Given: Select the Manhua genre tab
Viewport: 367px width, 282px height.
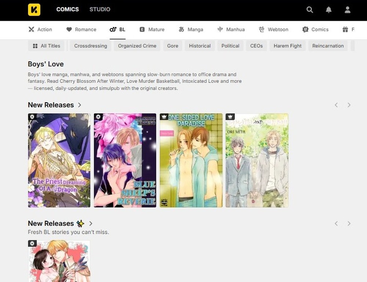Looking at the screenshot, I should (x=231, y=29).
